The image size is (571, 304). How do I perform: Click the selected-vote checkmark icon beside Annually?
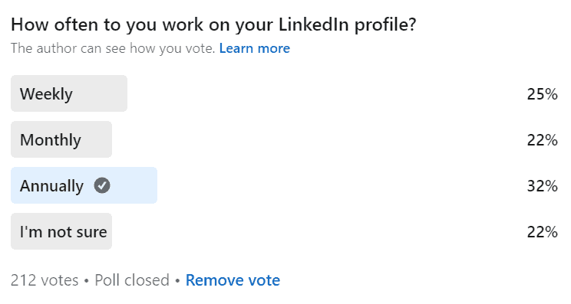[102, 185]
